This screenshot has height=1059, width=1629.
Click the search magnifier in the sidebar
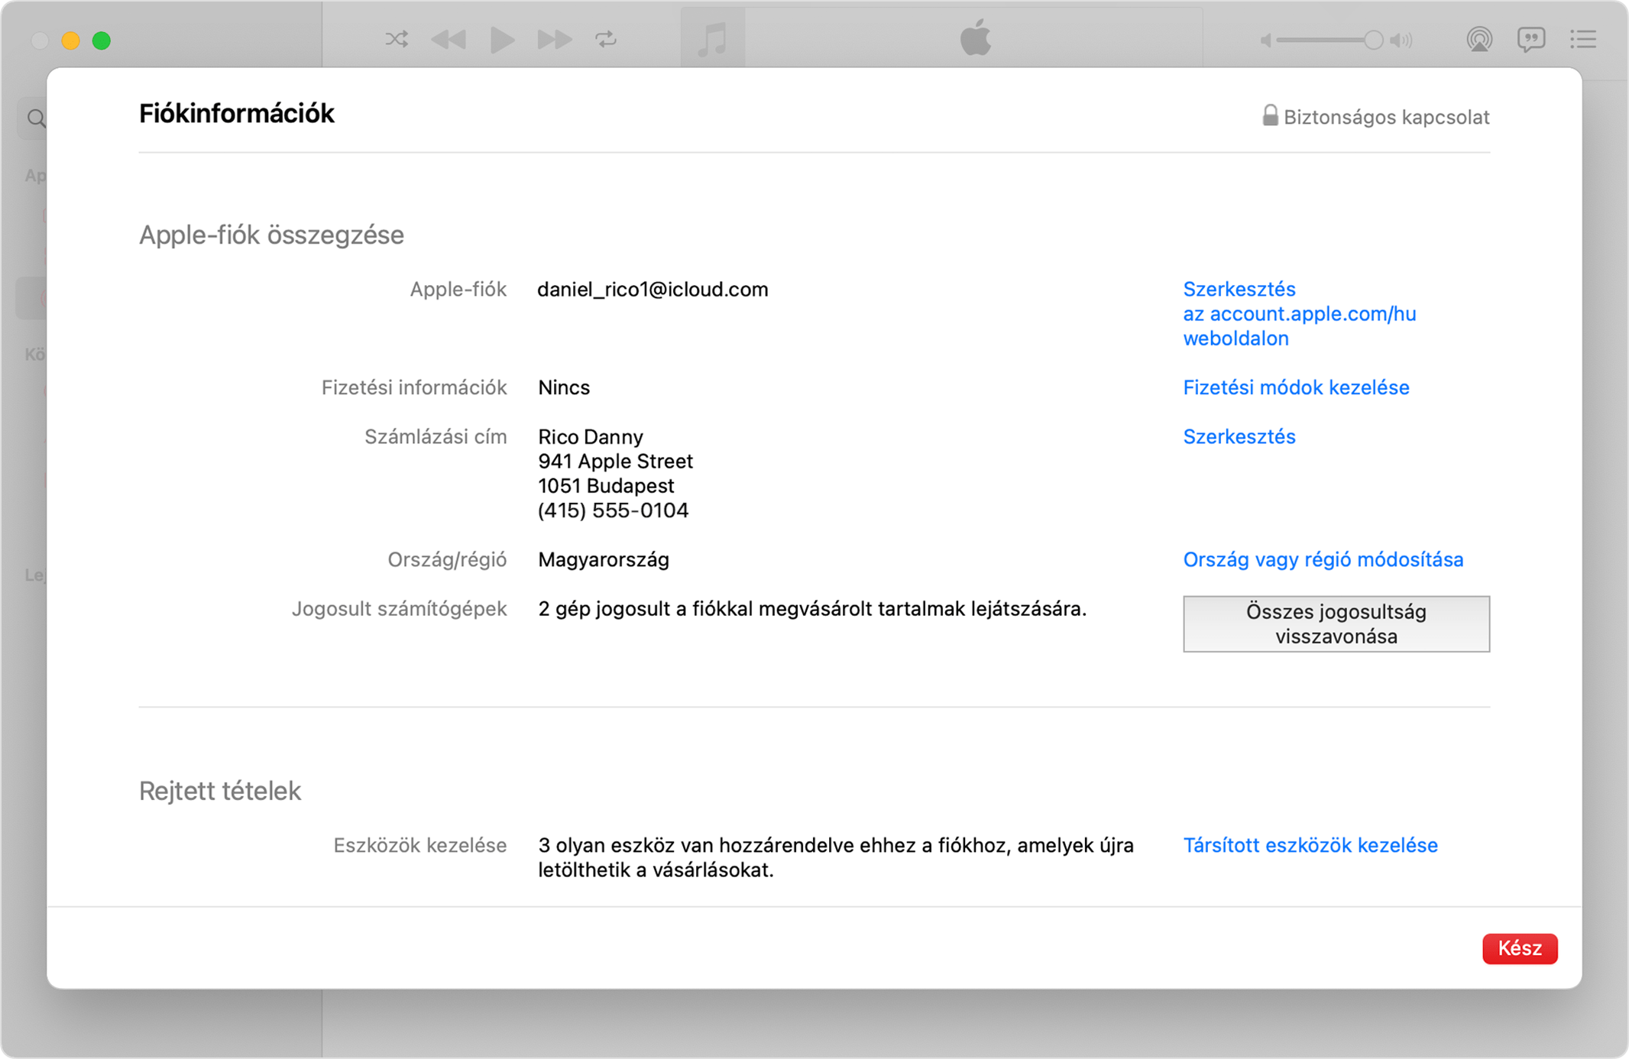[x=36, y=118]
